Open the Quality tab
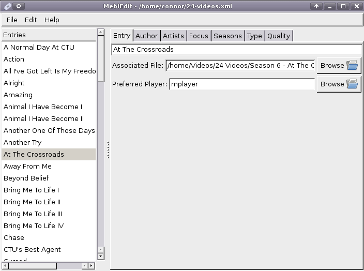This screenshot has height=271, width=364. coord(279,36)
